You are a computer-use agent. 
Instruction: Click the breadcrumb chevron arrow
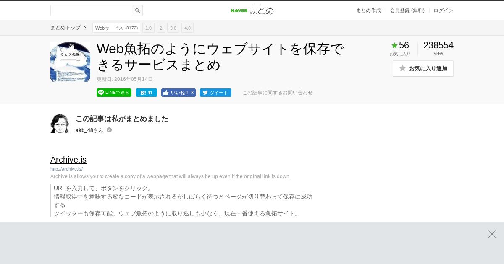(85, 28)
